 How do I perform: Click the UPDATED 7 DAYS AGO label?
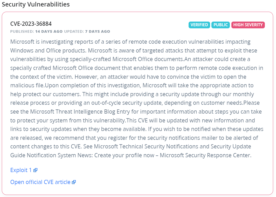coord(87,32)
